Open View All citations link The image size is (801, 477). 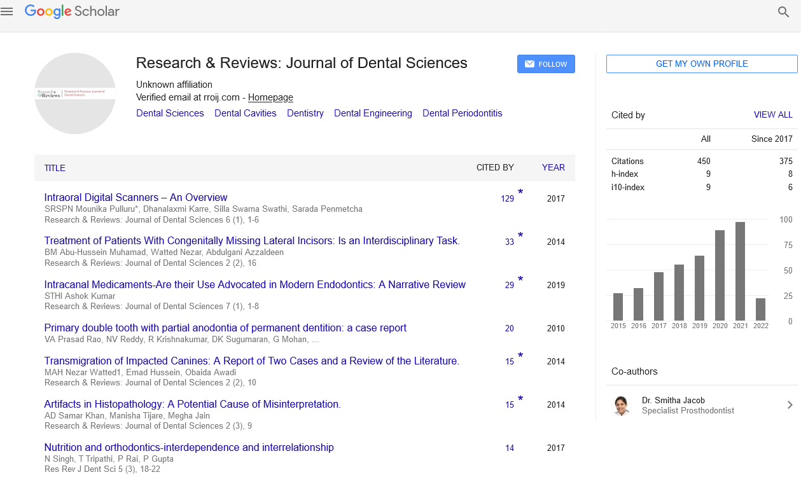pyautogui.click(x=772, y=115)
